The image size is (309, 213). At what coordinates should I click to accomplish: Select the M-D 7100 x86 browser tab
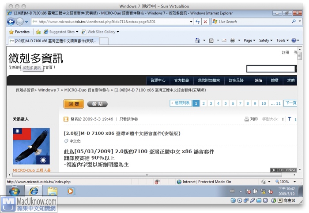(x=53, y=41)
